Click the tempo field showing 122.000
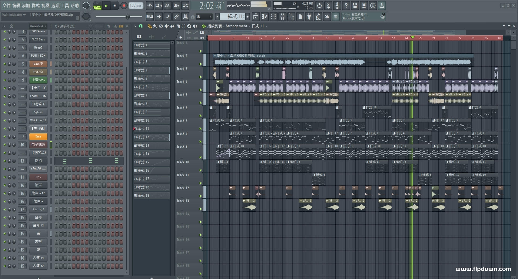This screenshot has height=279, width=518. click(135, 6)
